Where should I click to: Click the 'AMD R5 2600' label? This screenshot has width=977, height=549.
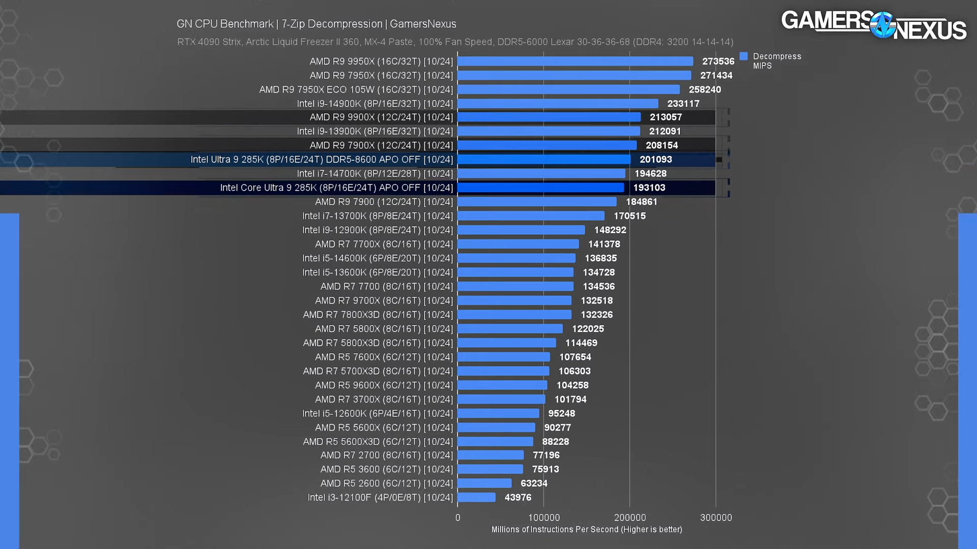(x=387, y=484)
